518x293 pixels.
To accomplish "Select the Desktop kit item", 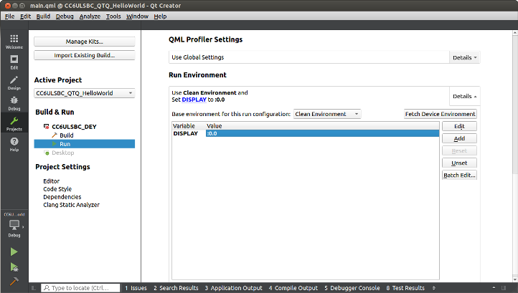I will 62,153.
